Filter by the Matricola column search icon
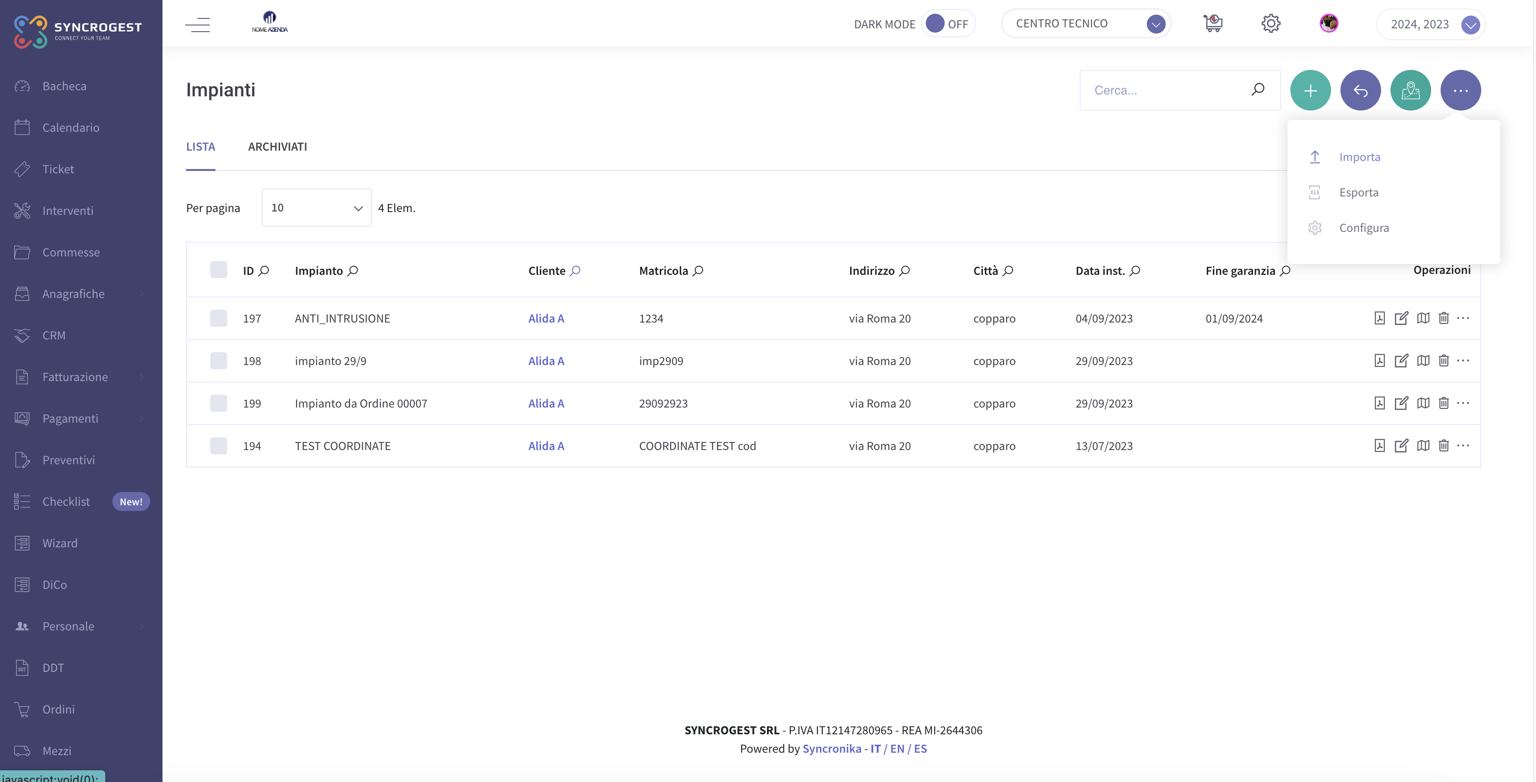The width and height of the screenshot is (1536, 782). click(x=698, y=271)
